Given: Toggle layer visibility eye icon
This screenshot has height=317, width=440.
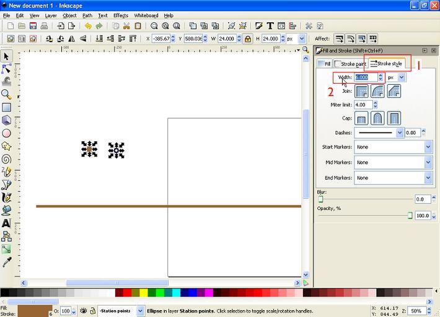Looking at the screenshot, I should [83, 311].
